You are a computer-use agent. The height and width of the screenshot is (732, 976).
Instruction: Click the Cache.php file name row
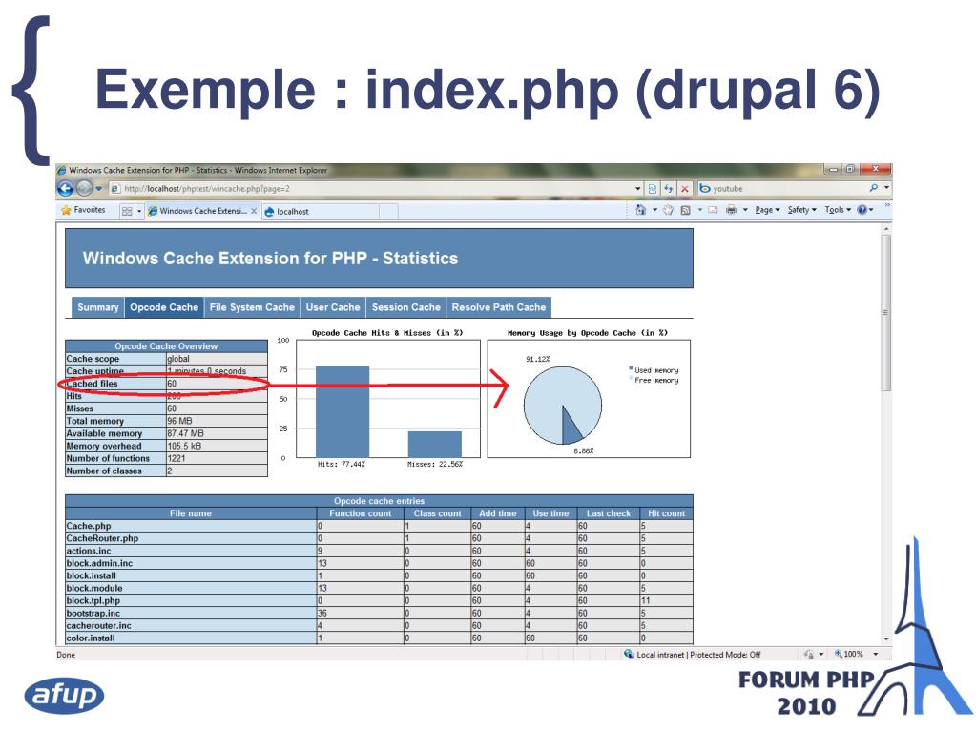(191, 526)
